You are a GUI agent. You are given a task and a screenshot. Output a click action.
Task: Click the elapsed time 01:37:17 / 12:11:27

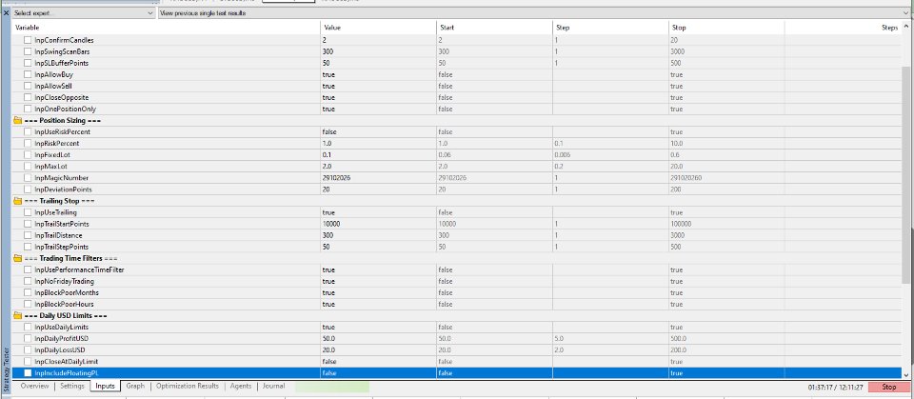[835, 387]
